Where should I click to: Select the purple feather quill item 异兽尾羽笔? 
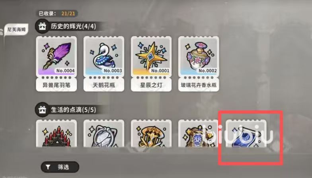click(57, 64)
